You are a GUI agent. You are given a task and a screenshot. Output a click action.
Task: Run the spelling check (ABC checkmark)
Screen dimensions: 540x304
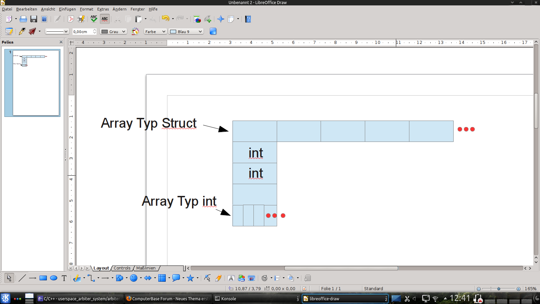coord(94,19)
